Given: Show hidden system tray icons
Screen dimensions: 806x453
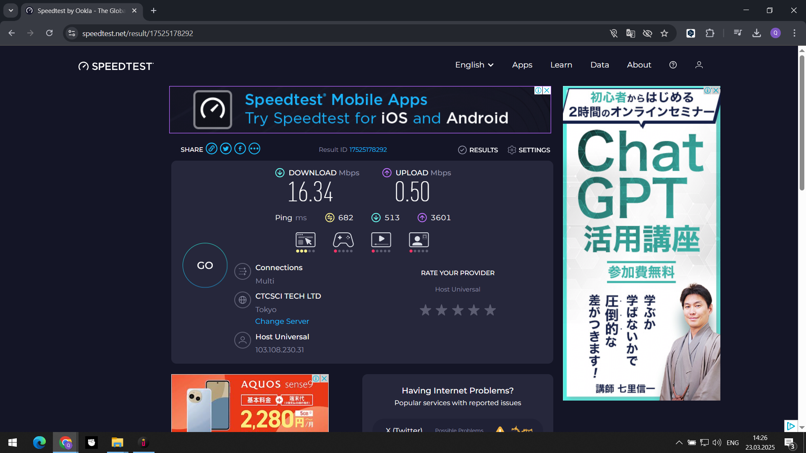Looking at the screenshot, I should [x=679, y=443].
